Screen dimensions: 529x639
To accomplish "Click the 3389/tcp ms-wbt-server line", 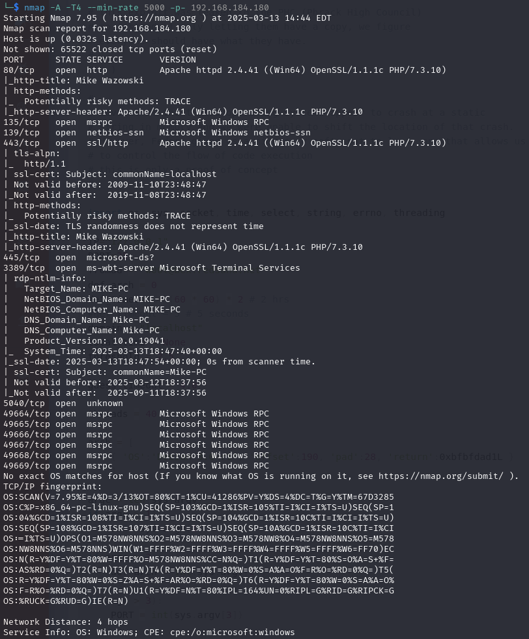I will tap(152, 267).
